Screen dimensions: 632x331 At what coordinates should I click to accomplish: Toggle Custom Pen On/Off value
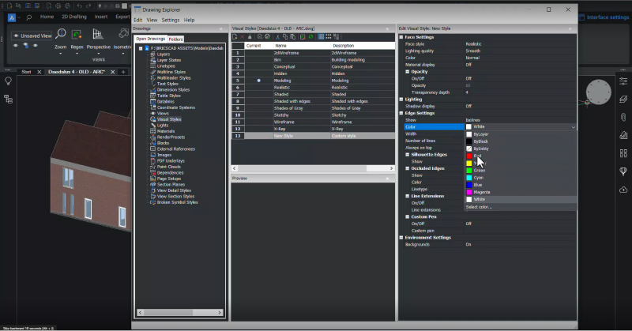(520, 224)
